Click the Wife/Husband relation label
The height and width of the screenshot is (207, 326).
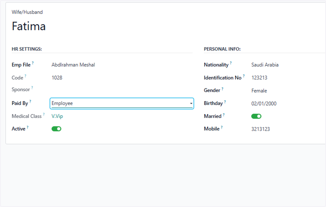tap(27, 12)
